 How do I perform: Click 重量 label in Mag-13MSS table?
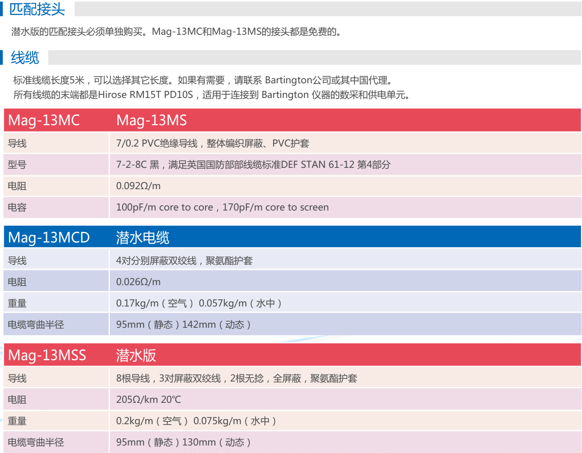tap(17, 421)
